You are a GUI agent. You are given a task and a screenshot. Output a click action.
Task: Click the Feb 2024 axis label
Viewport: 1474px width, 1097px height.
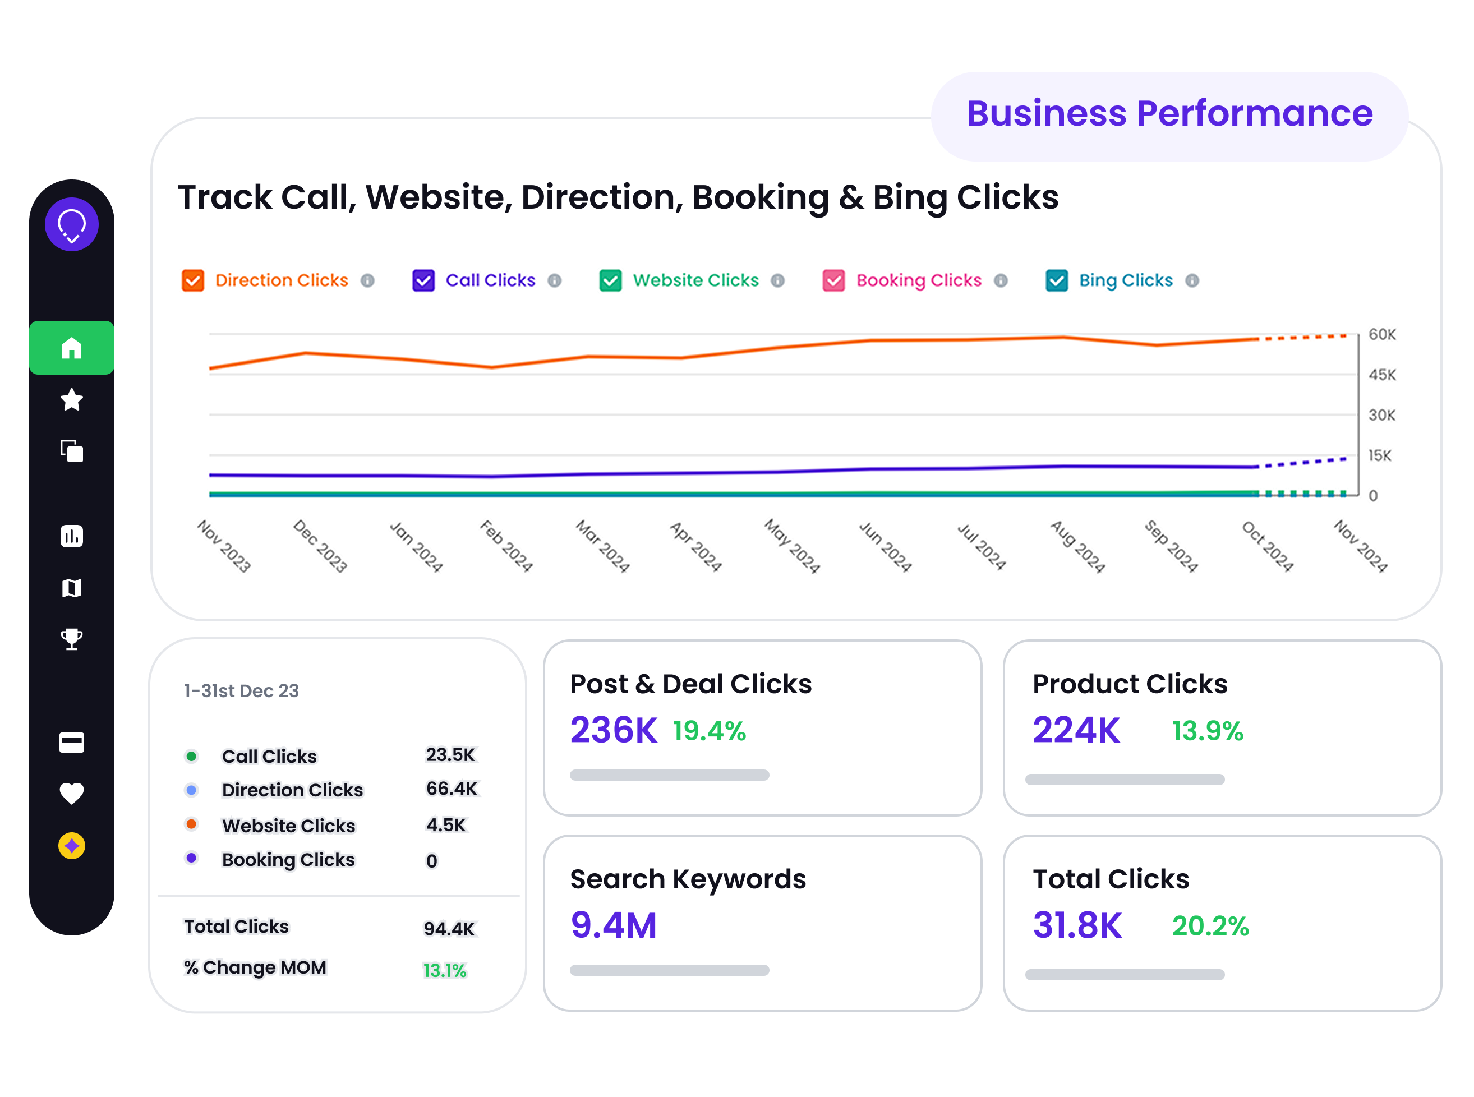[506, 546]
